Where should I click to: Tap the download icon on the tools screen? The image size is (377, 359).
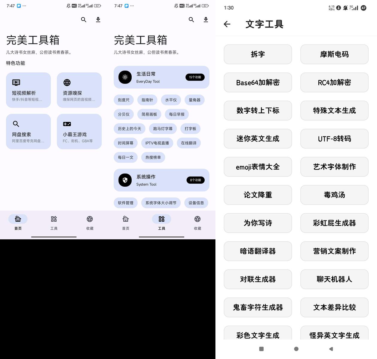tap(206, 20)
